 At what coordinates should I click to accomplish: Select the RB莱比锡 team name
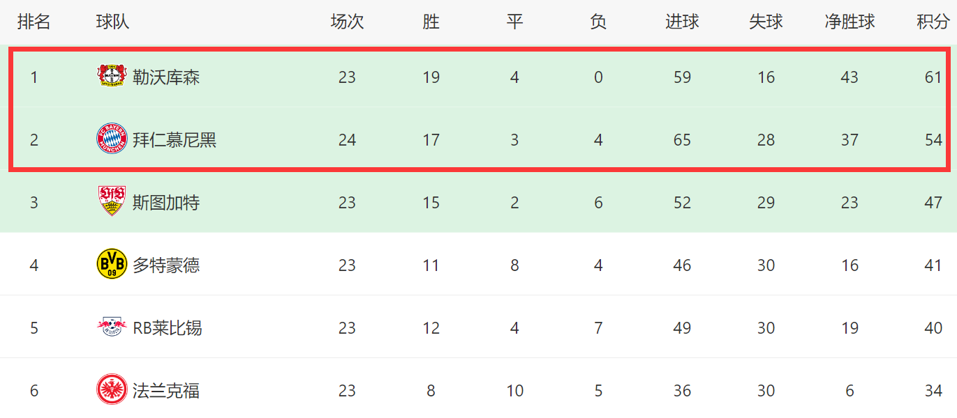click(x=168, y=328)
